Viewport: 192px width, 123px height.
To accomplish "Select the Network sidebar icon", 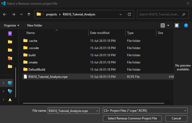I will coord(10,91).
